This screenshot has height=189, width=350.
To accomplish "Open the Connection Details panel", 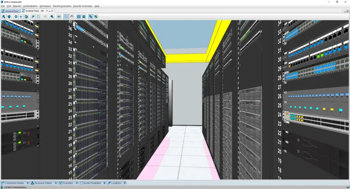I will click(x=14, y=183).
